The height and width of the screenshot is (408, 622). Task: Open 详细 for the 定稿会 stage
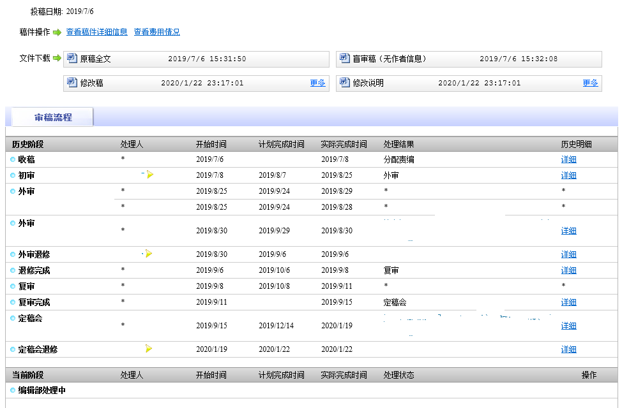(x=568, y=326)
